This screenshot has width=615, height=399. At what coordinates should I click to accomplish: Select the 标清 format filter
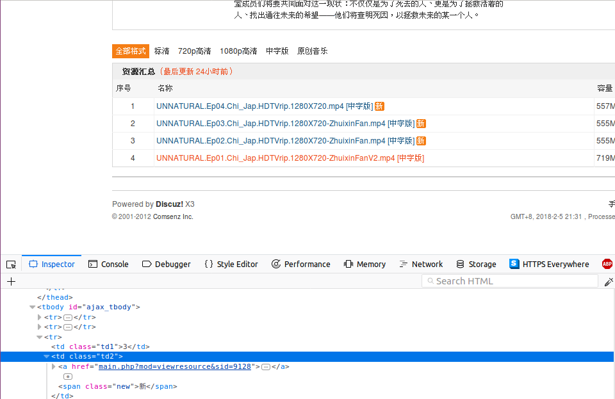point(161,51)
